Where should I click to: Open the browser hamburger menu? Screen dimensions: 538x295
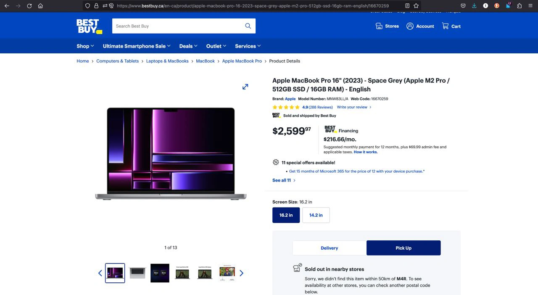[x=531, y=6]
